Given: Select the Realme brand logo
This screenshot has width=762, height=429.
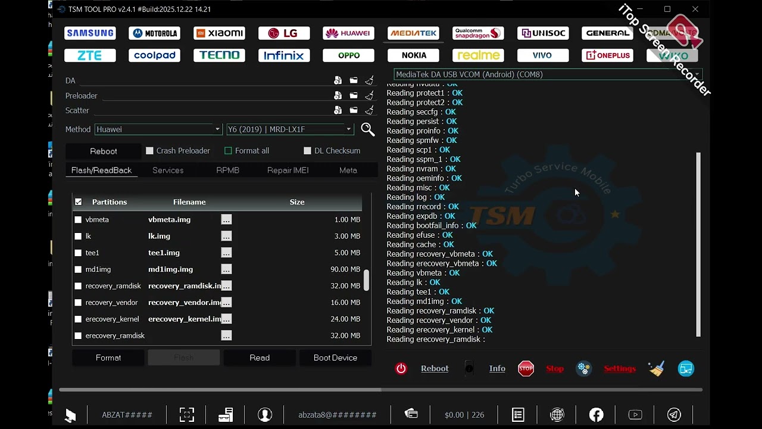Looking at the screenshot, I should click(x=478, y=55).
